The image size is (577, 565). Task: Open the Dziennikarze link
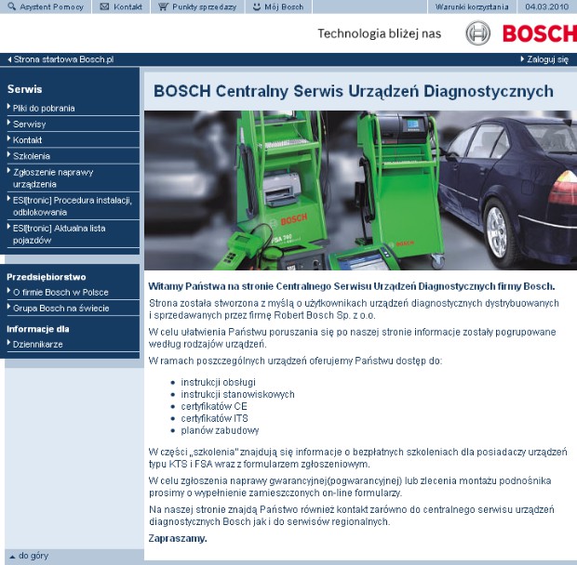pos(37,344)
